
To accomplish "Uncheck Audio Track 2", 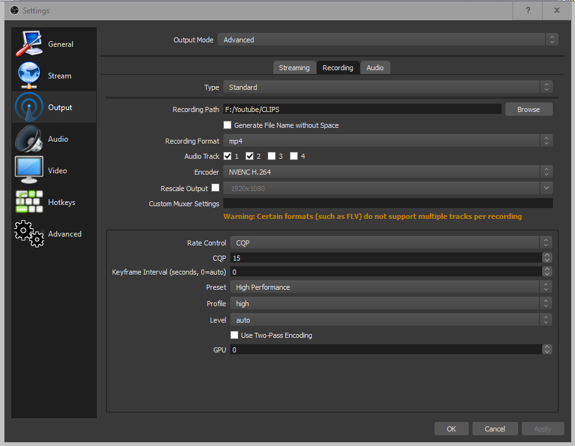I will 249,156.
